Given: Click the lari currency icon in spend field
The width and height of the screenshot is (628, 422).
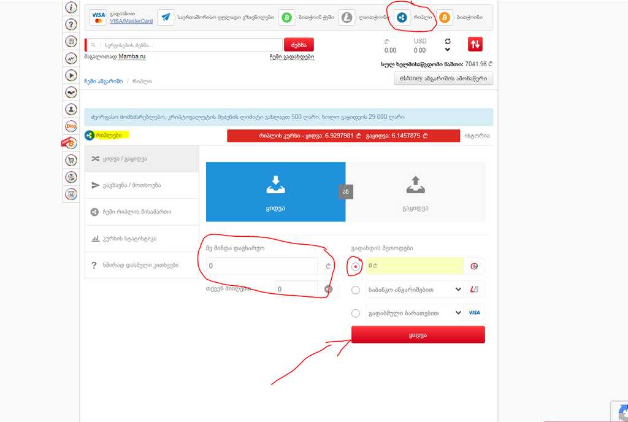Looking at the screenshot, I should [328, 266].
